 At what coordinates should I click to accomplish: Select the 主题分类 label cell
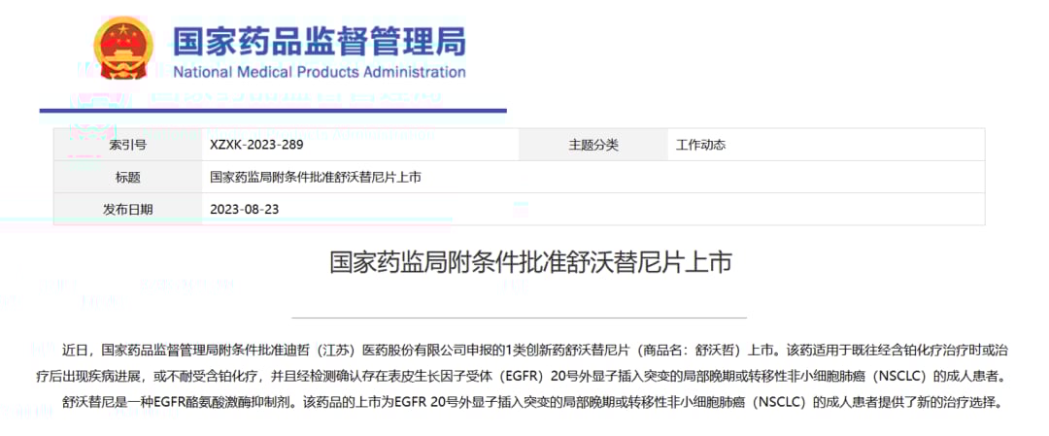click(593, 145)
